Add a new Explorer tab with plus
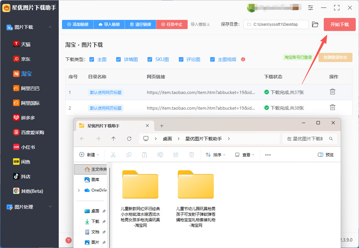This screenshot has width=359, height=248. pos(162,126)
